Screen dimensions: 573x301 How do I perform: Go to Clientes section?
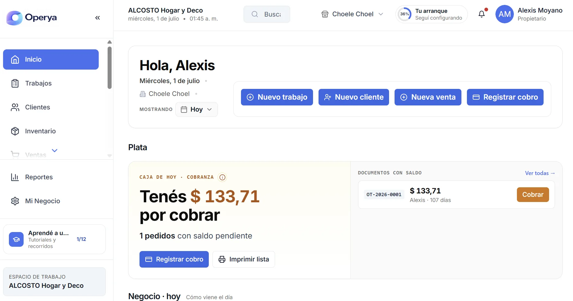click(51, 107)
